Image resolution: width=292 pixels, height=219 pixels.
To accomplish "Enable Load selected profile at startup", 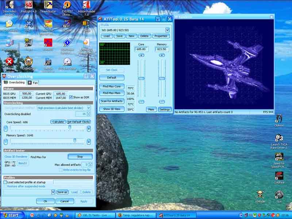I will coord(5,182).
